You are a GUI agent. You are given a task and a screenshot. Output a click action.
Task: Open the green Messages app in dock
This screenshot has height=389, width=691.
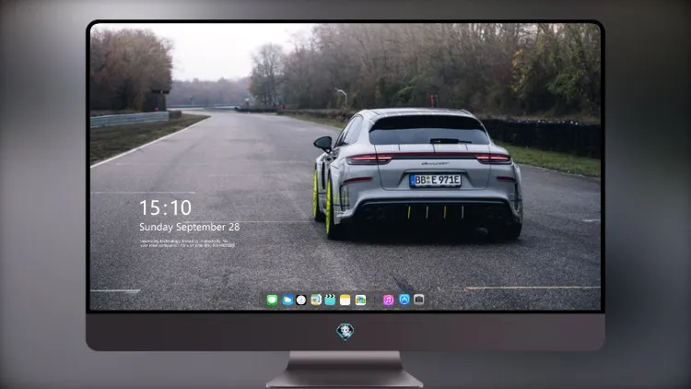272,301
